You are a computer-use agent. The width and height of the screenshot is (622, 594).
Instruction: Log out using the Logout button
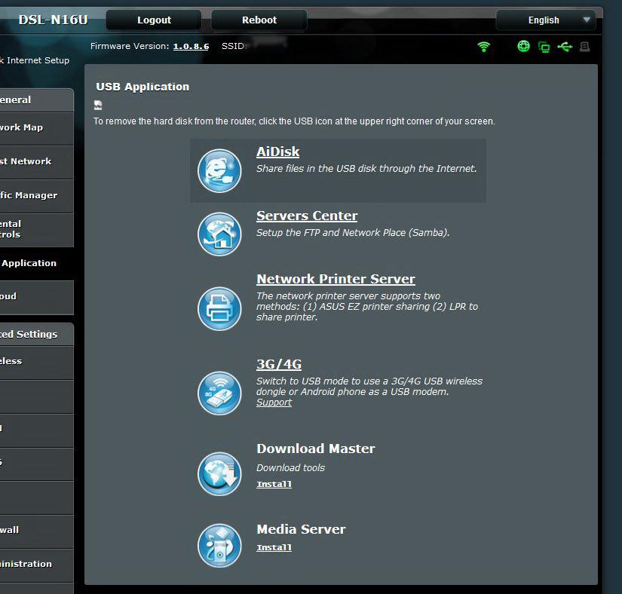pos(154,20)
